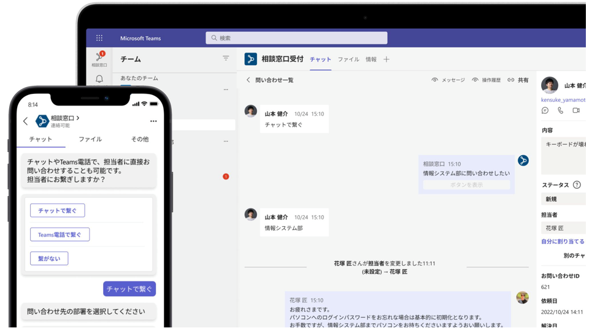Open 相談窓口 app in left rail
Image resolution: width=592 pixels, height=336 pixels.
[99, 59]
